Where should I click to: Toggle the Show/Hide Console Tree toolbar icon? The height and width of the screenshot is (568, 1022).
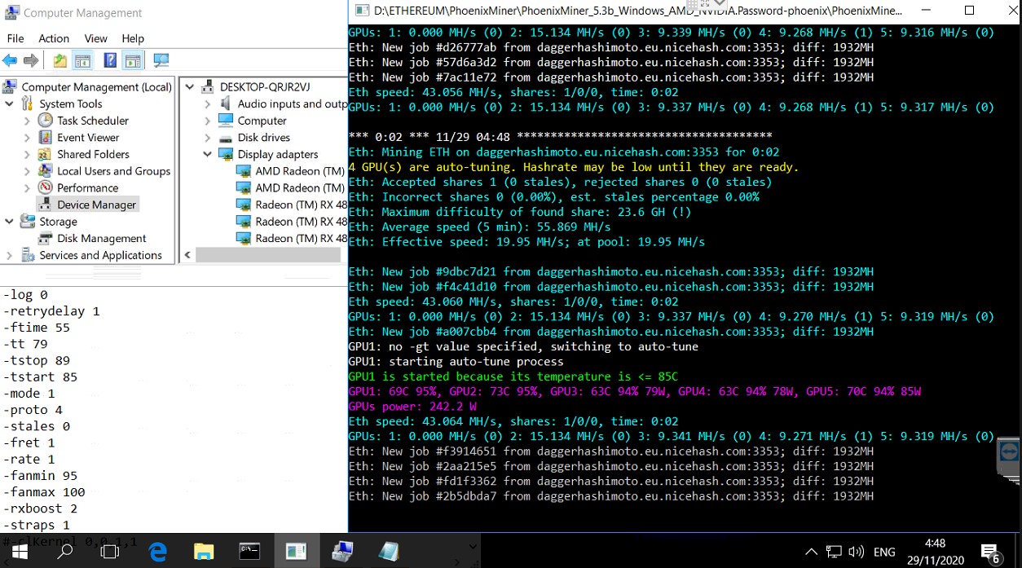point(82,61)
